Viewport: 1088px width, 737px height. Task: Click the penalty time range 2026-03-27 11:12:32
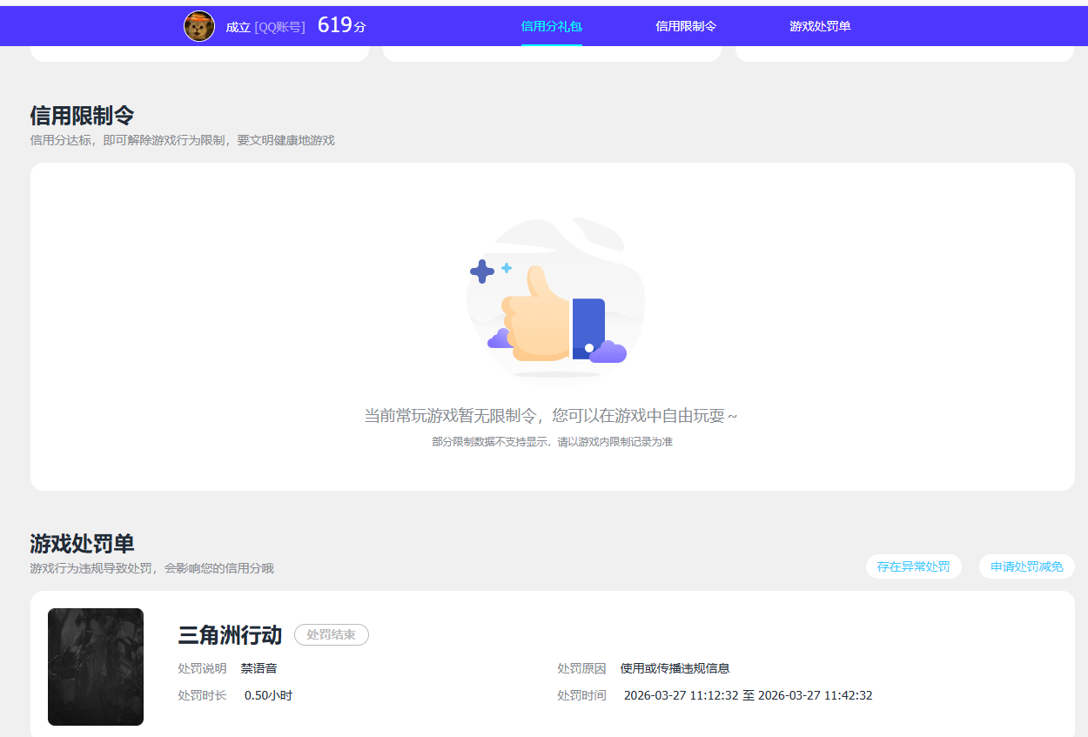749,695
